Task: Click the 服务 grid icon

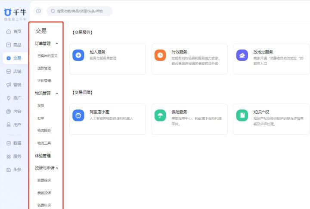Action: tap(9, 157)
